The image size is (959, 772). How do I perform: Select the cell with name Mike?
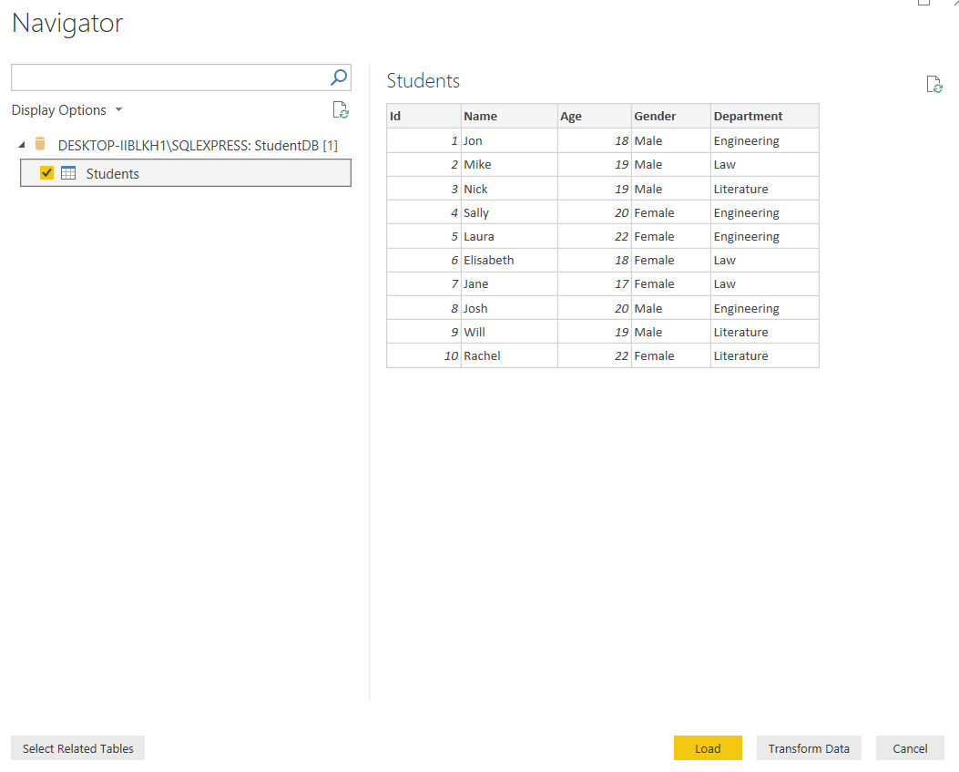click(x=509, y=165)
